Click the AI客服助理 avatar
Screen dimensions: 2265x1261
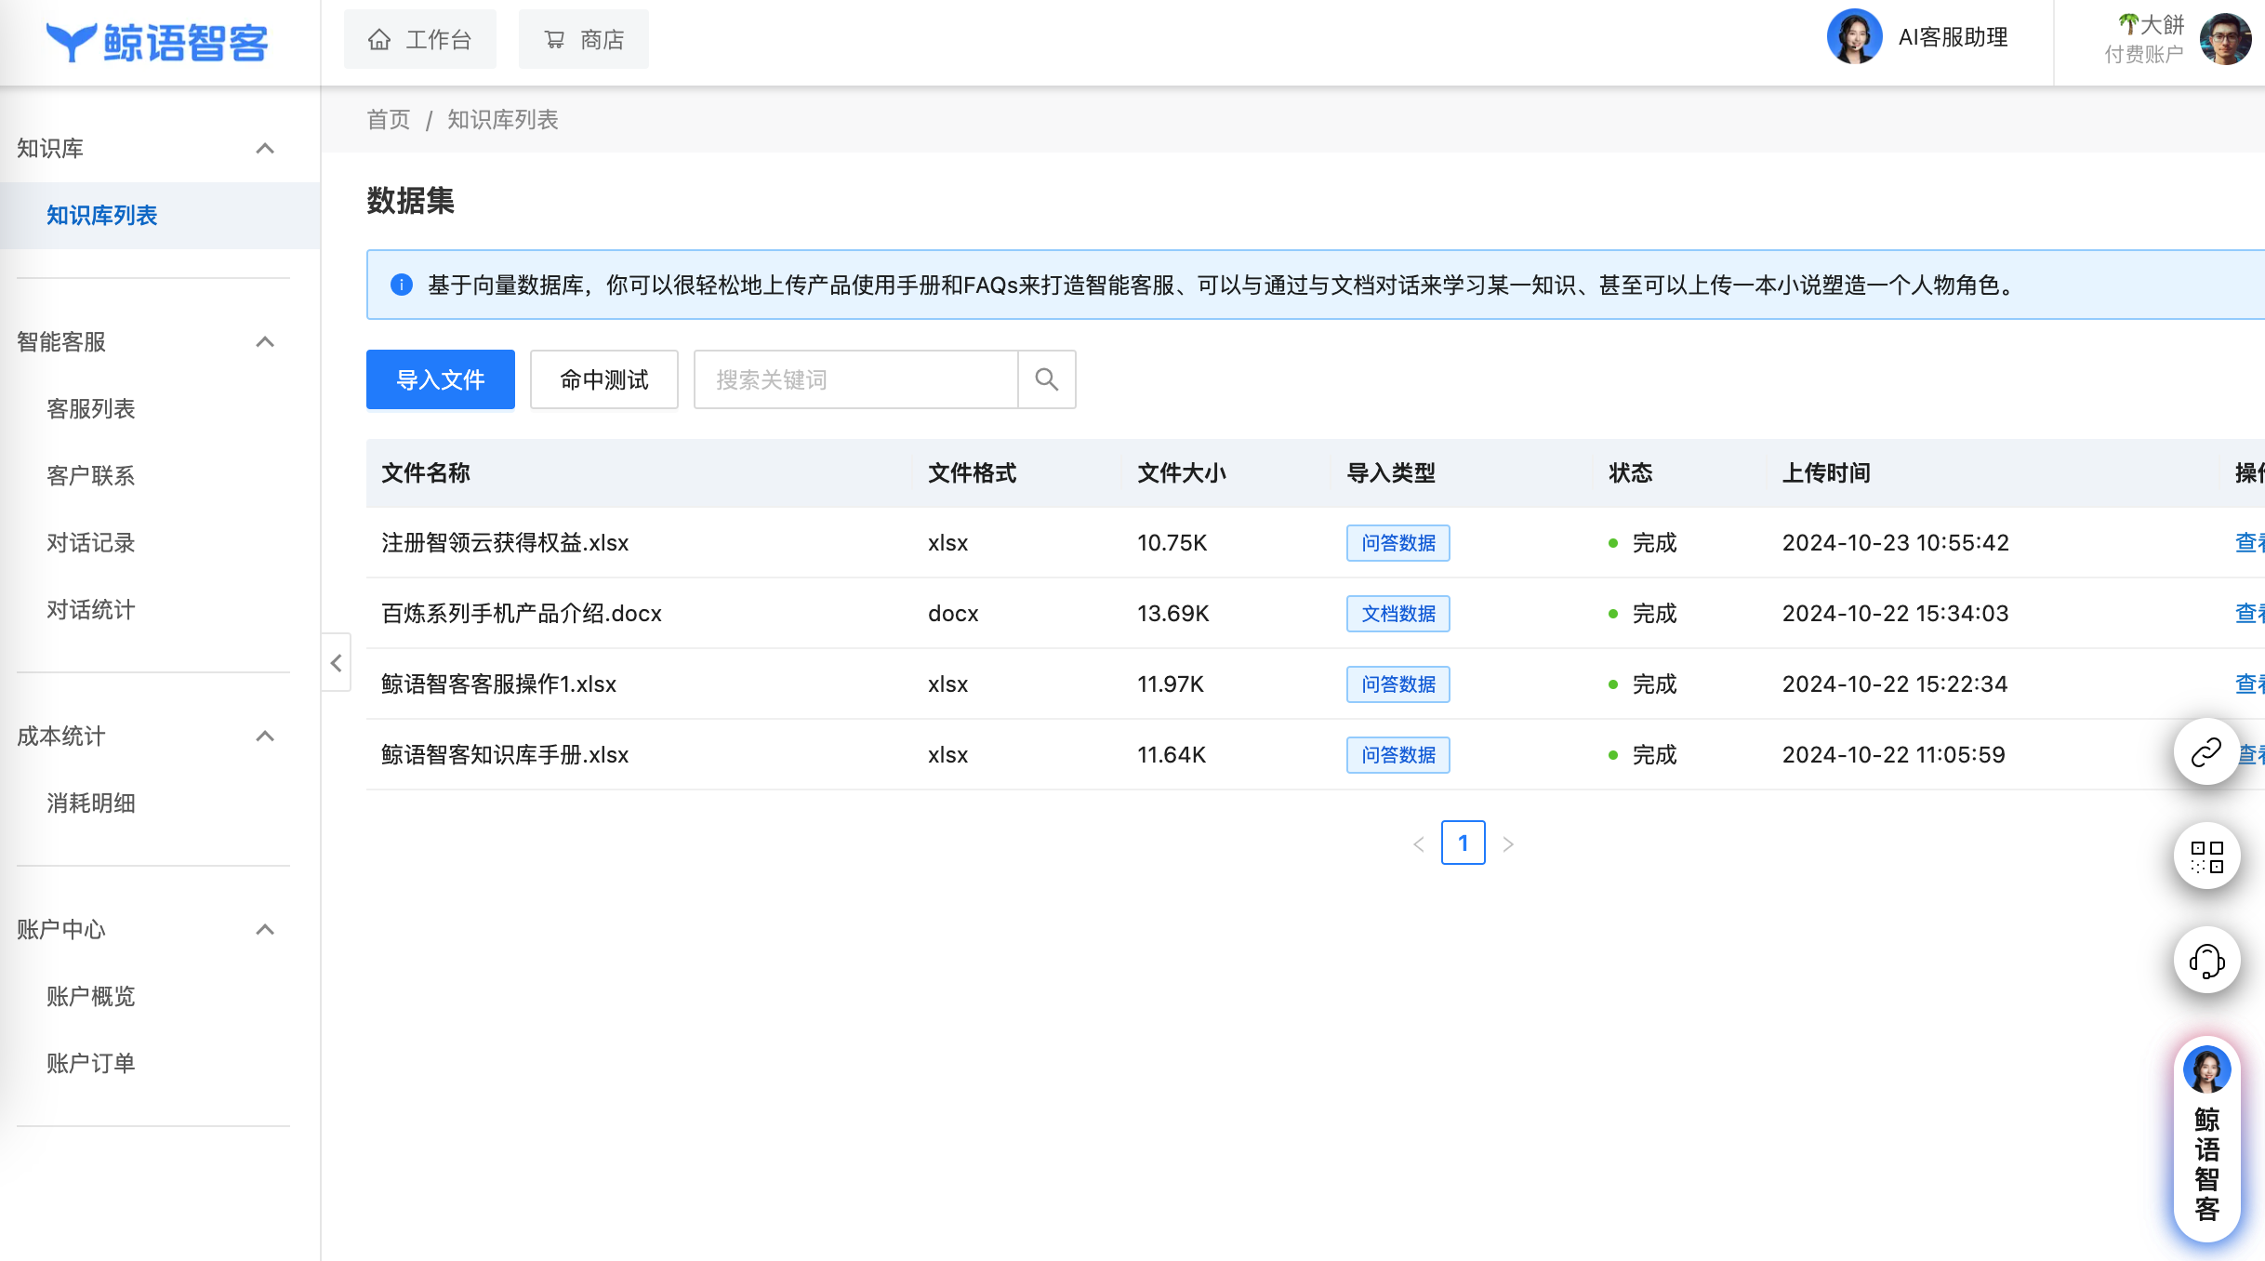point(1854,37)
